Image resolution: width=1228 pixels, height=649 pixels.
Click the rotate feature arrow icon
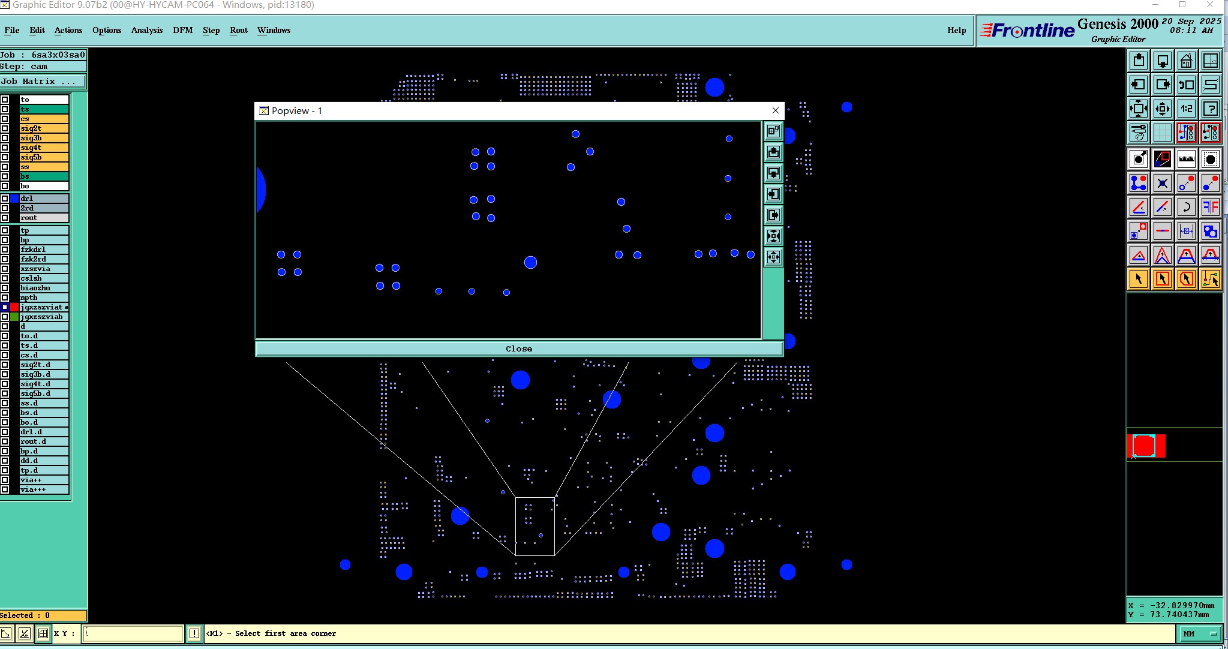pyautogui.click(x=1186, y=208)
